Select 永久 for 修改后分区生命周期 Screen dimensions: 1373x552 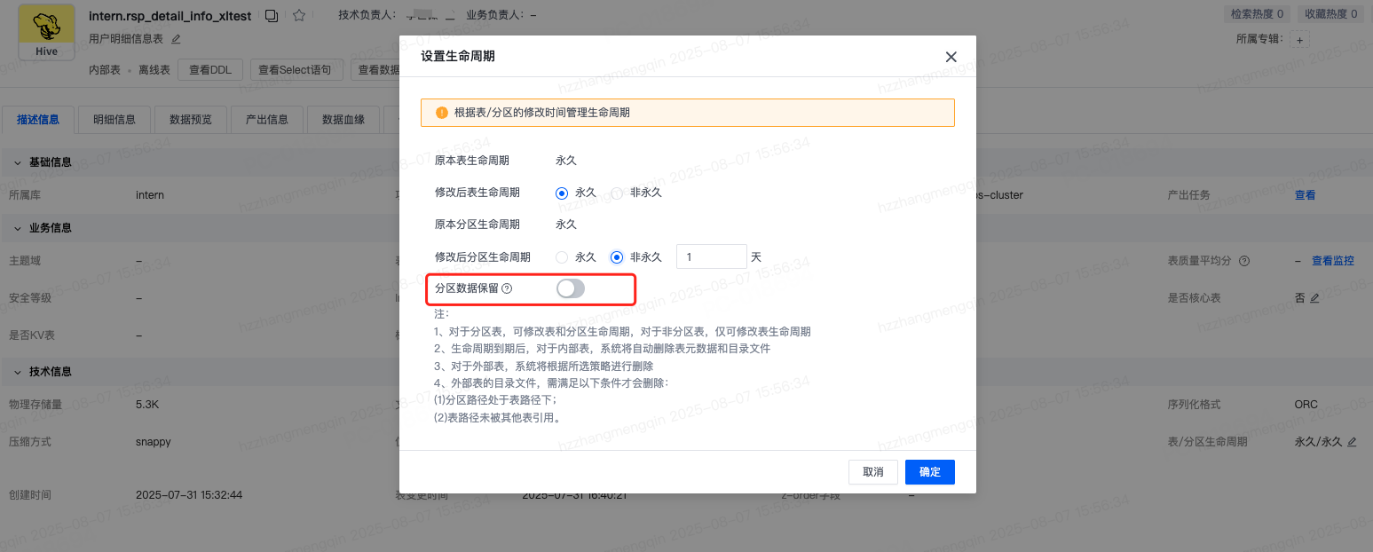click(562, 257)
